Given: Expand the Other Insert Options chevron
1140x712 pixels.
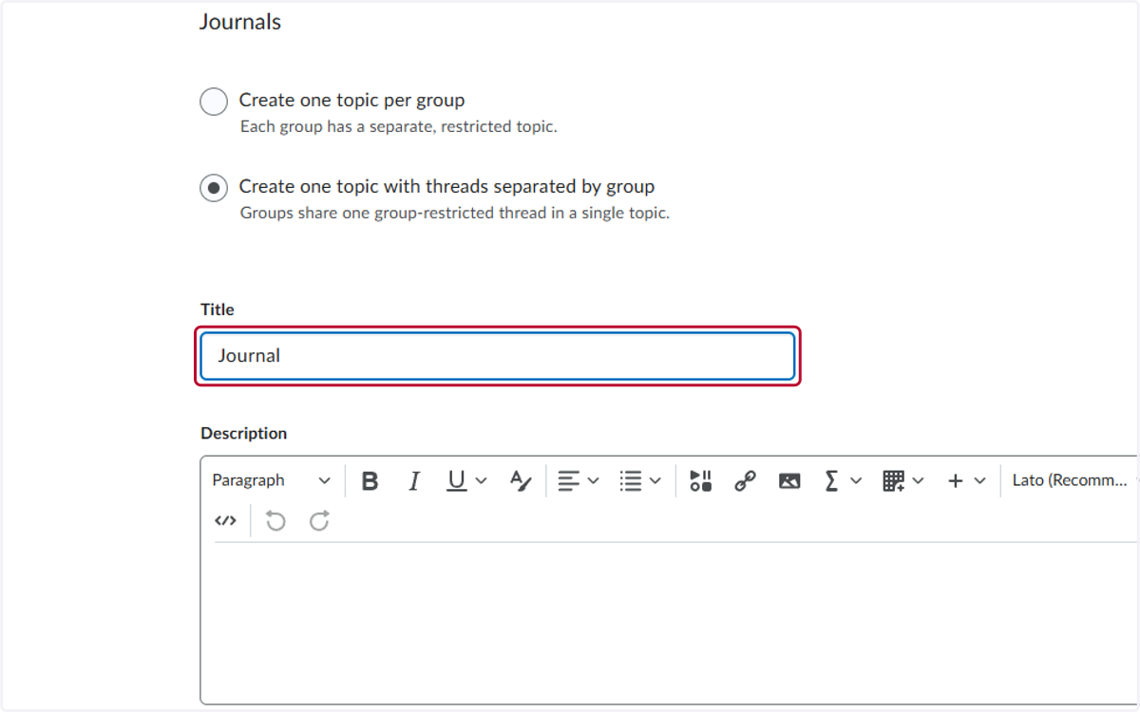Looking at the screenshot, I should [x=980, y=481].
